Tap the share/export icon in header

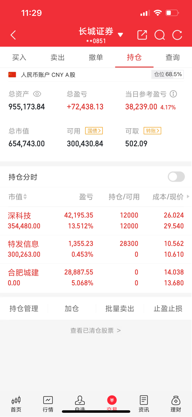click(x=142, y=35)
